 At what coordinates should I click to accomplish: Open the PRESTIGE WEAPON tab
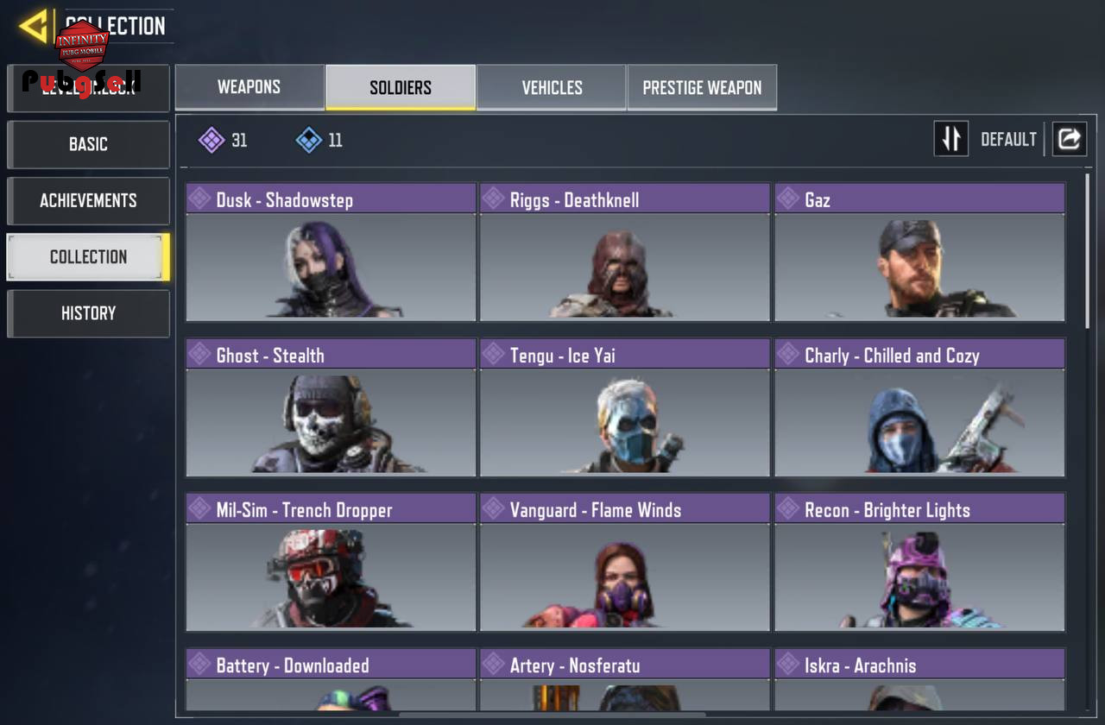coord(702,87)
